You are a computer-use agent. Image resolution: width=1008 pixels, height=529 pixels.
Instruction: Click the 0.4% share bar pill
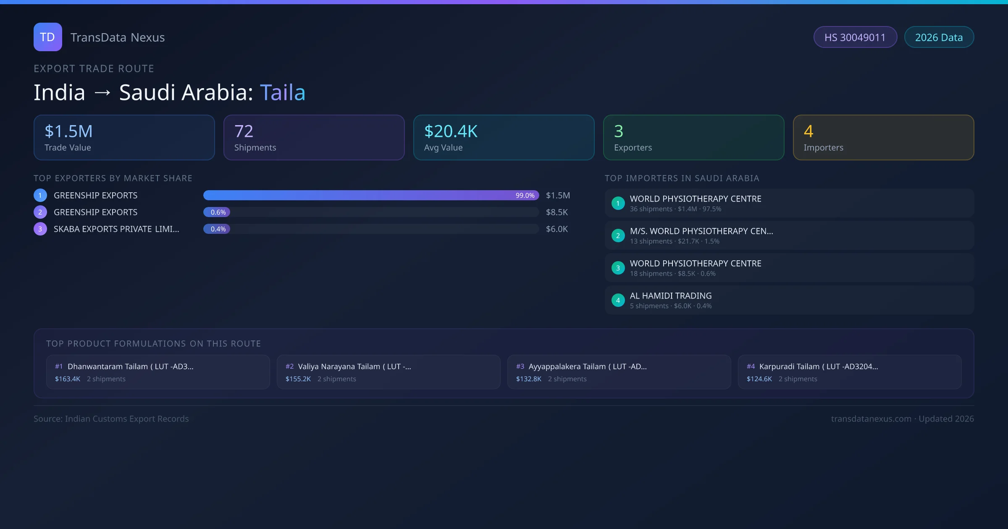pyautogui.click(x=217, y=229)
